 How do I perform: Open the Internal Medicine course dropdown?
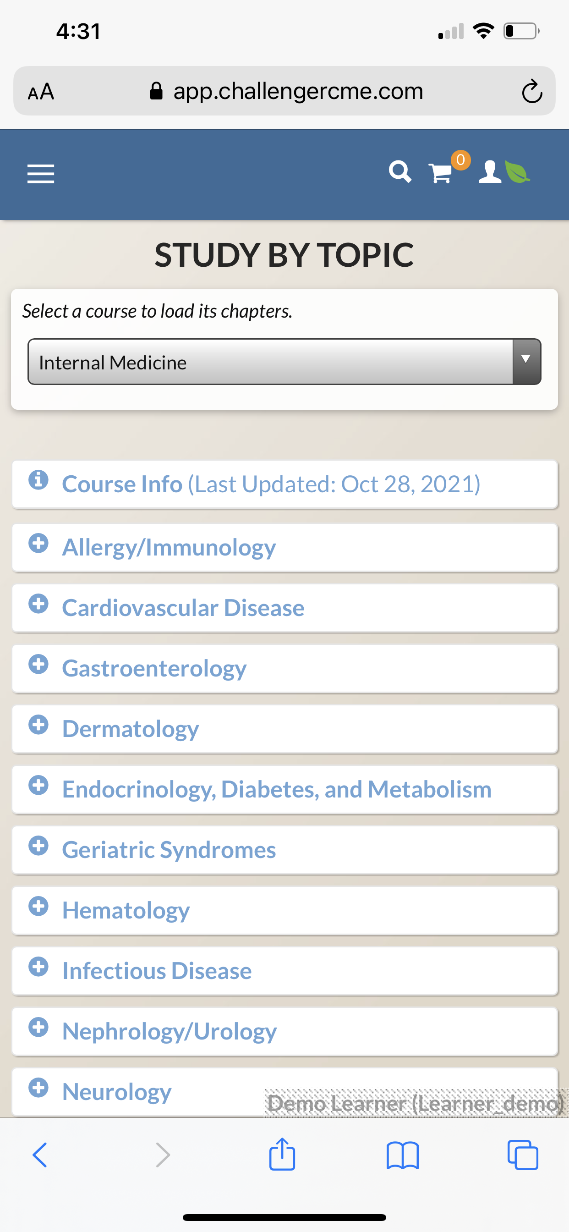[x=284, y=362]
